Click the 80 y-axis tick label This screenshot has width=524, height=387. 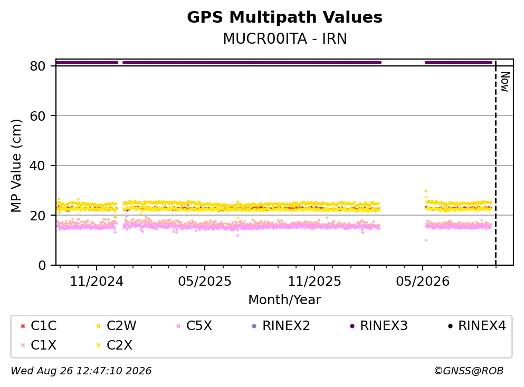pos(37,66)
